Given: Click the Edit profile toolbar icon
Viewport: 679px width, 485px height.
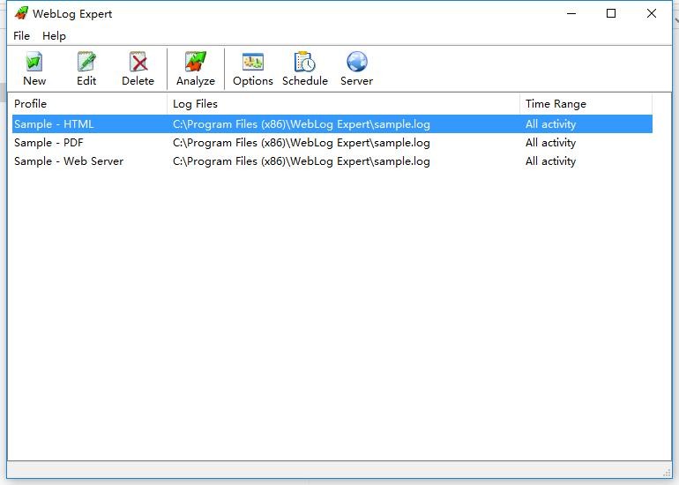Looking at the screenshot, I should [86, 62].
